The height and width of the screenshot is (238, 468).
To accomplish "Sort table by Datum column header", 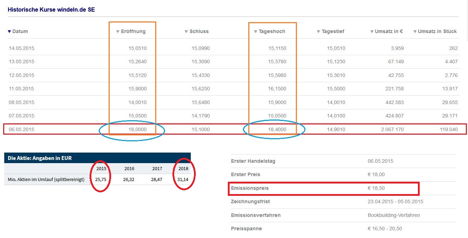I will (x=20, y=31).
